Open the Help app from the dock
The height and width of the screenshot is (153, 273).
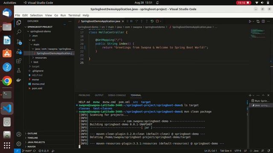click(7, 67)
